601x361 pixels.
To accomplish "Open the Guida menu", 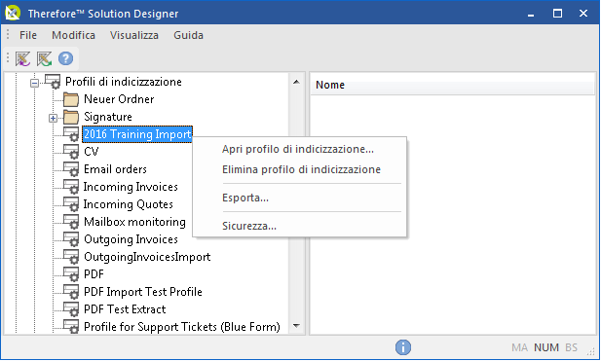I will point(188,35).
